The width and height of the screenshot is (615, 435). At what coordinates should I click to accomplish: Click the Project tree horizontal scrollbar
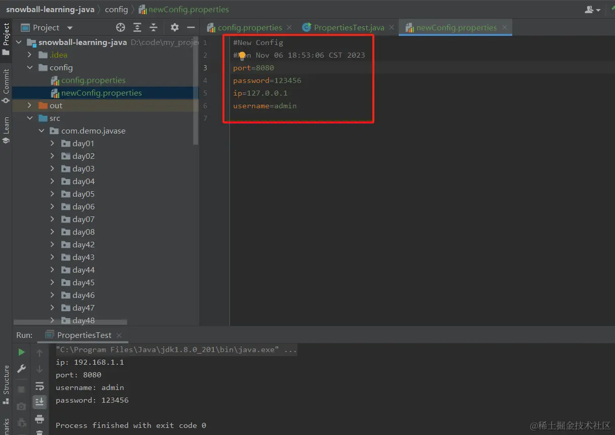70,322
